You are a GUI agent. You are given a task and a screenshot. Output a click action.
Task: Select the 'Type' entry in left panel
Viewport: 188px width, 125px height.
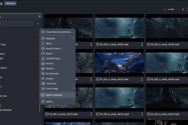3,44
